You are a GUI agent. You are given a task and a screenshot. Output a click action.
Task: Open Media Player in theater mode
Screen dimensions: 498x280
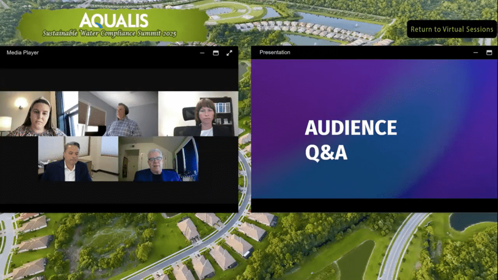click(215, 52)
